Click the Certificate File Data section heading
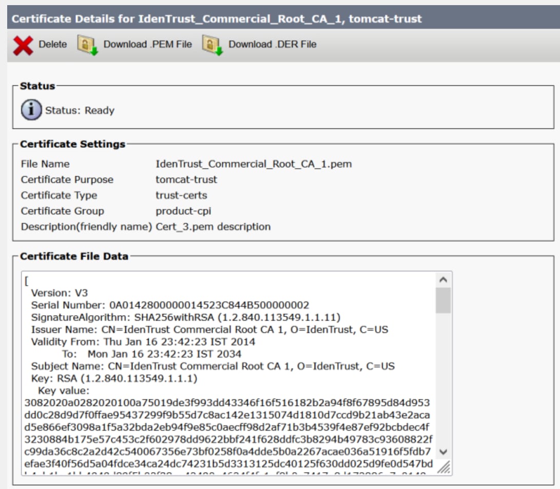Viewport: 560px width, 489px height. (x=74, y=256)
